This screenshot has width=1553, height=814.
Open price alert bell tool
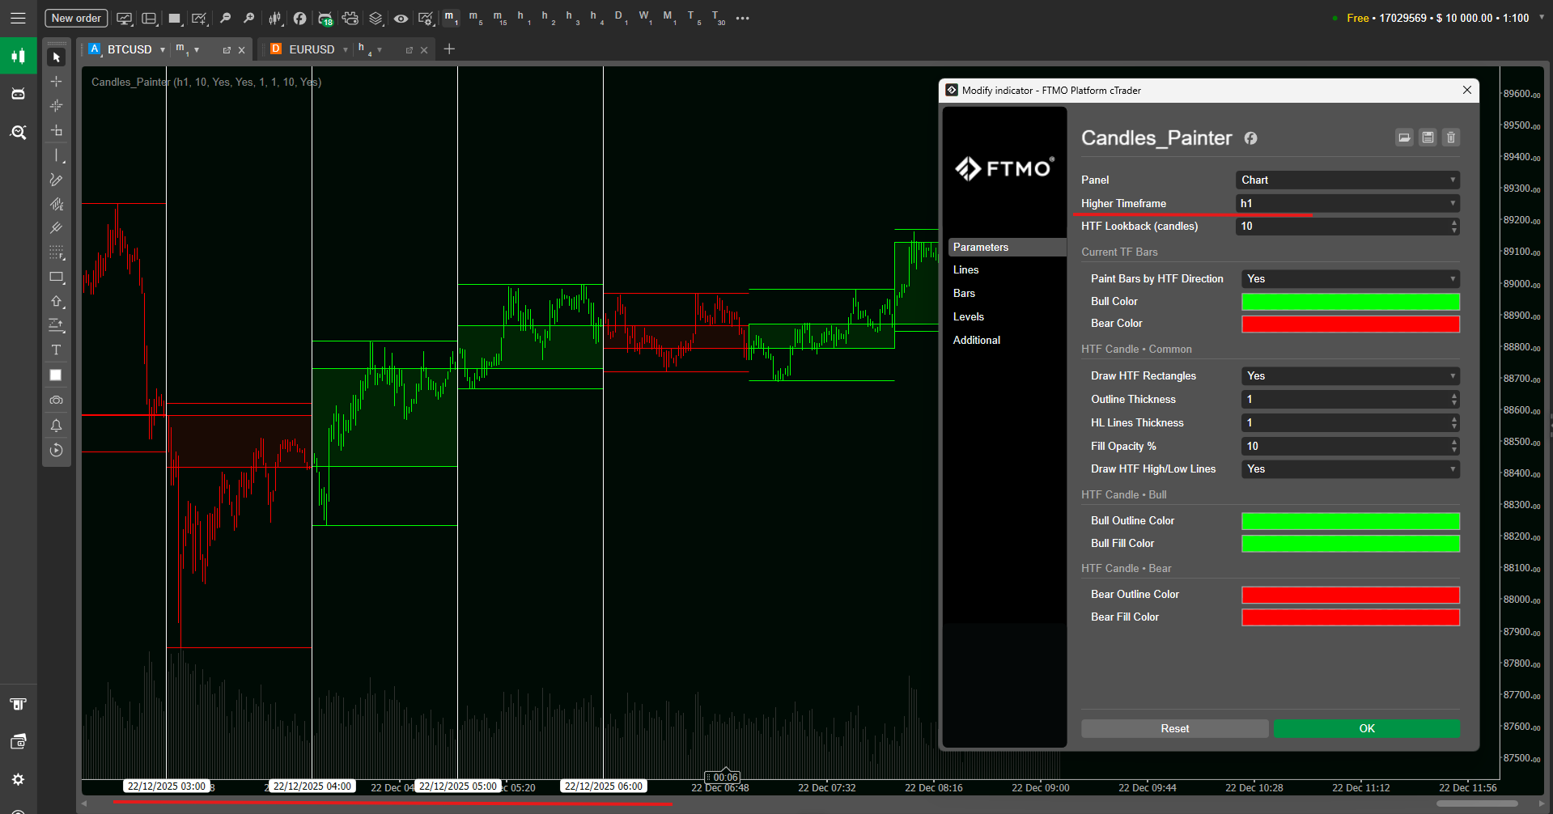pos(56,426)
